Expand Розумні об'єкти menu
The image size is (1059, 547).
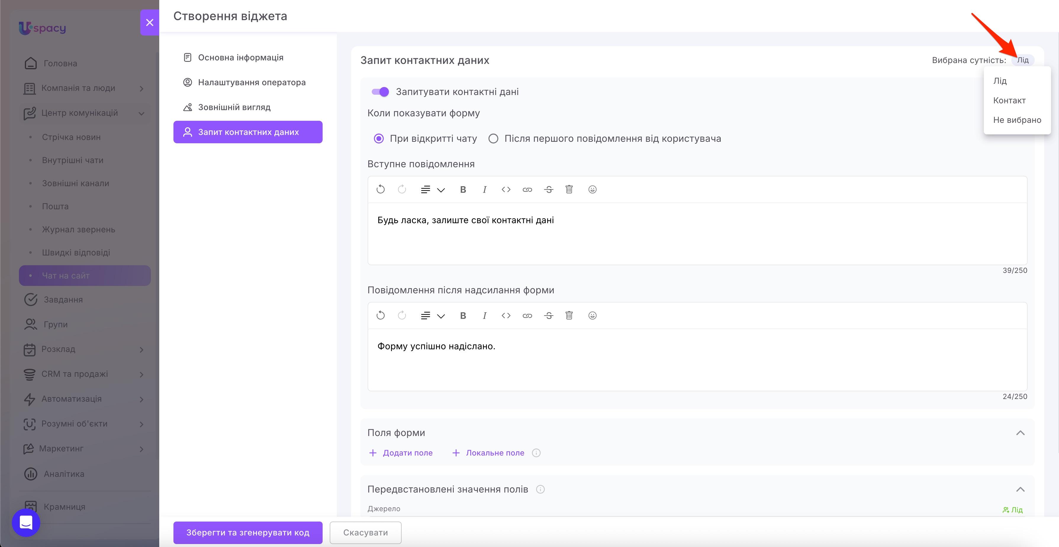tap(141, 424)
